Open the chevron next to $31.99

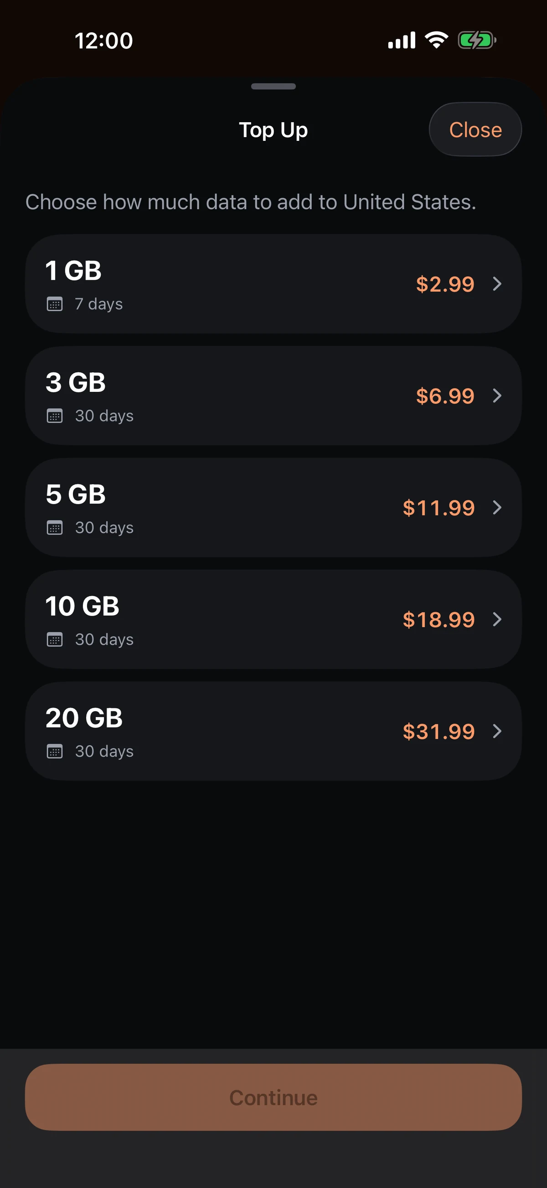497,731
